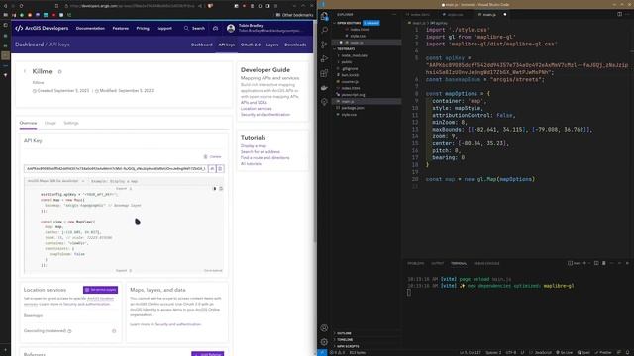634x356 pixels.
Task: Click copy icon in code sample box
Action: click(x=221, y=189)
